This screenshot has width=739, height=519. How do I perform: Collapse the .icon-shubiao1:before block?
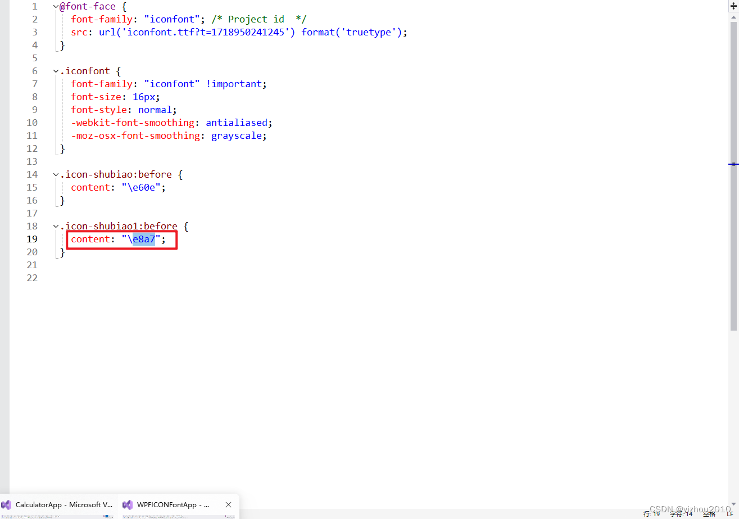click(x=56, y=227)
